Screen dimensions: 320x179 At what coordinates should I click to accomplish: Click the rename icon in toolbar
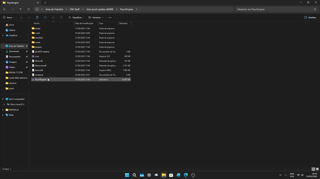pos(45,17)
